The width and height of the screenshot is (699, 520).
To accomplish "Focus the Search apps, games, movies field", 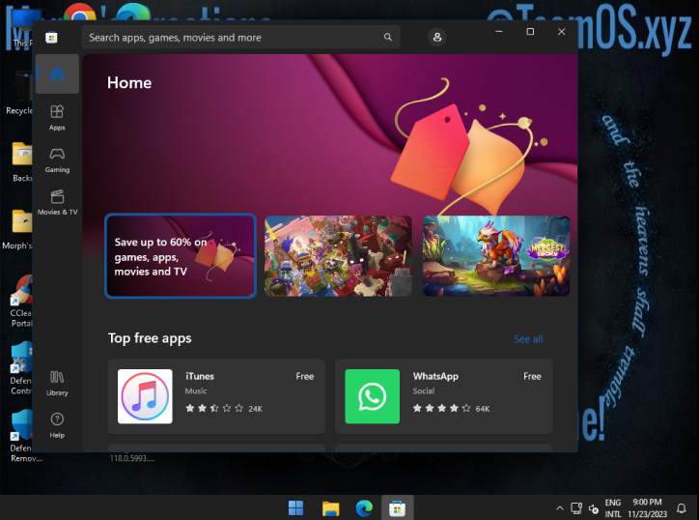I will pyautogui.click(x=240, y=37).
